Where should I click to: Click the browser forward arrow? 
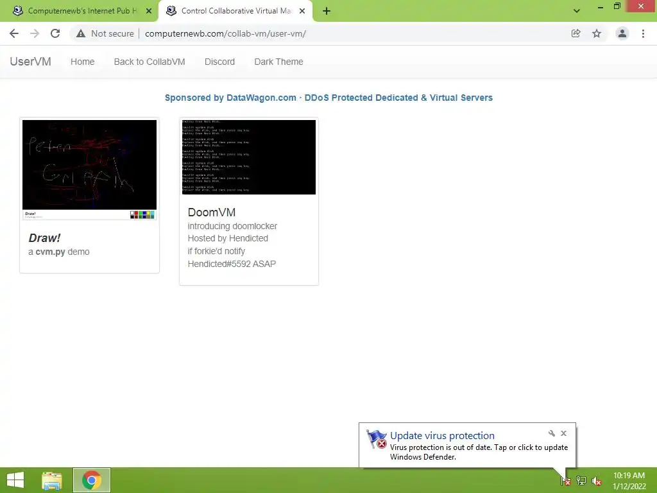pyautogui.click(x=35, y=33)
